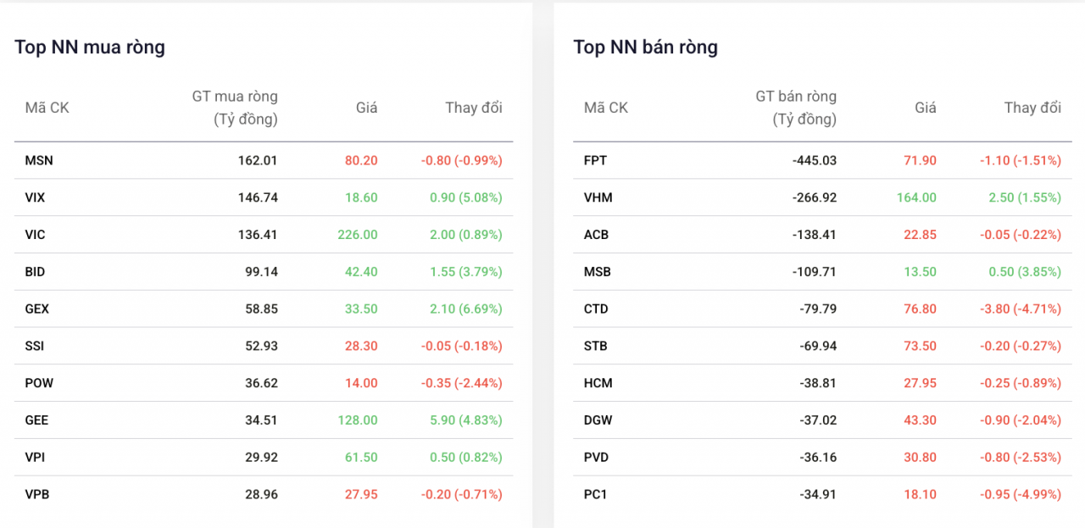
Task: Open the VPB ticker symbol
Action: pos(37,494)
